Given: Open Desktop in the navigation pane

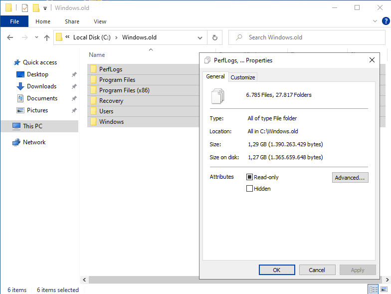Looking at the screenshot, I should click(x=38, y=74).
